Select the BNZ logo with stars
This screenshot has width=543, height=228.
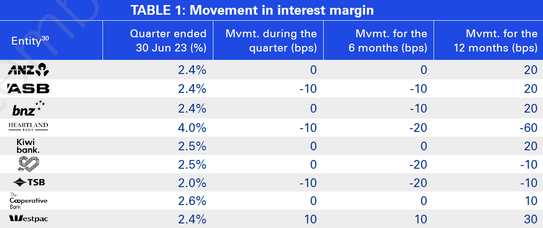tap(28, 108)
